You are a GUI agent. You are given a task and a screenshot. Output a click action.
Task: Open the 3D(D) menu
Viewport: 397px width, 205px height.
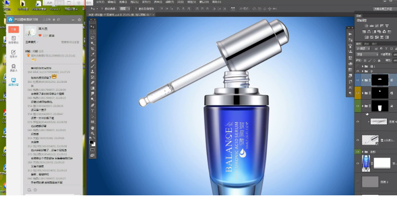[180, 2]
